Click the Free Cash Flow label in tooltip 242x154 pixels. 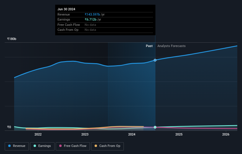(69, 25)
